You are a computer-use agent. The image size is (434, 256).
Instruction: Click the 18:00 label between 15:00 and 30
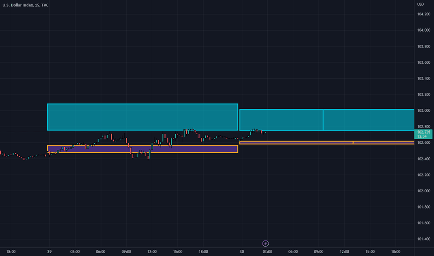203,251
